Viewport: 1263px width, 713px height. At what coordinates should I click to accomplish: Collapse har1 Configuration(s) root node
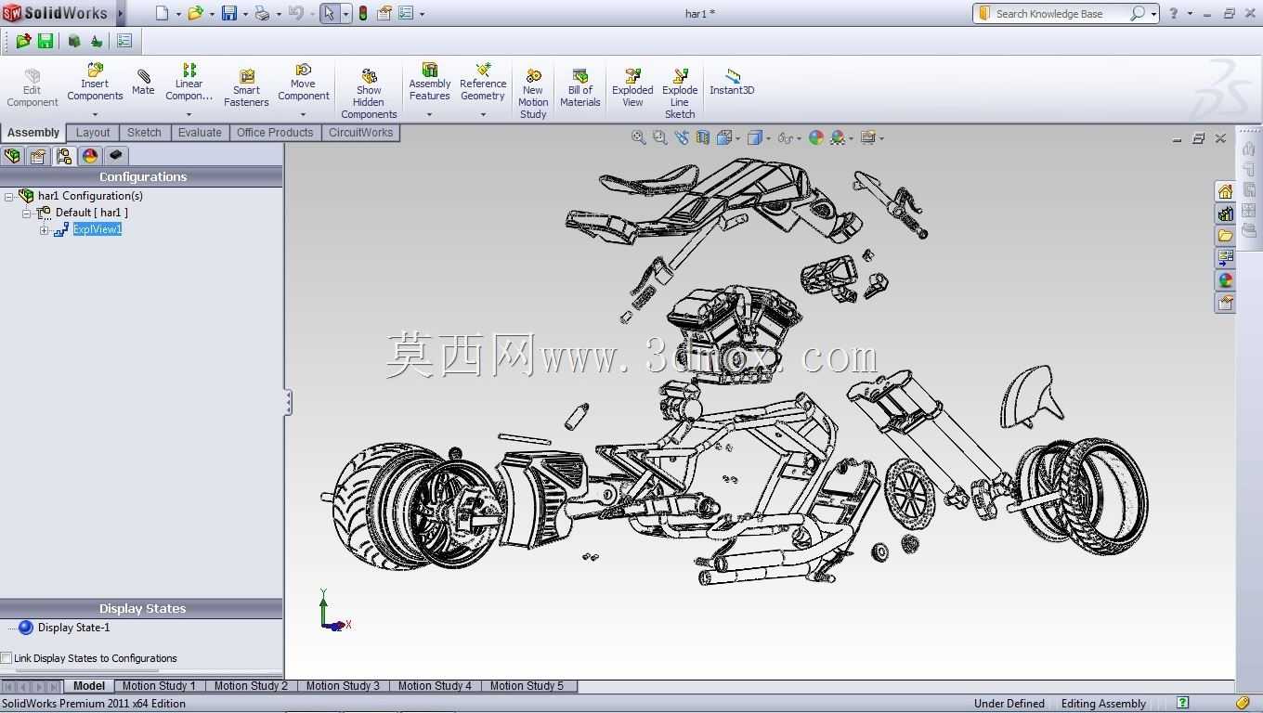click(x=9, y=197)
